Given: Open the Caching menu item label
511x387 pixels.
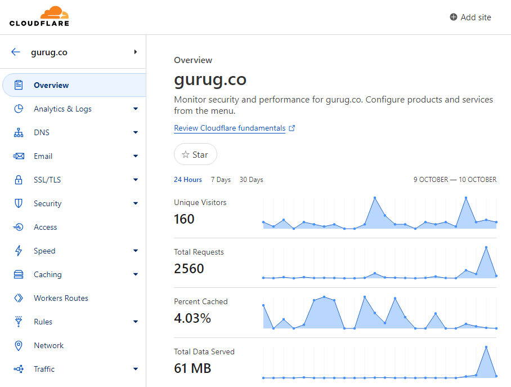Looking at the screenshot, I should (48, 274).
